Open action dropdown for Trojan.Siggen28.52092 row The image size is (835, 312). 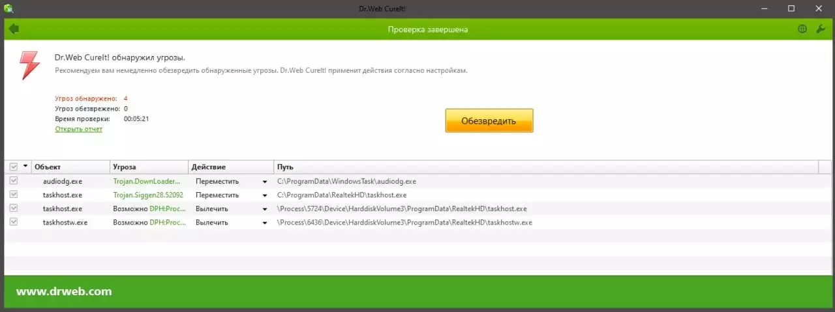pos(265,195)
